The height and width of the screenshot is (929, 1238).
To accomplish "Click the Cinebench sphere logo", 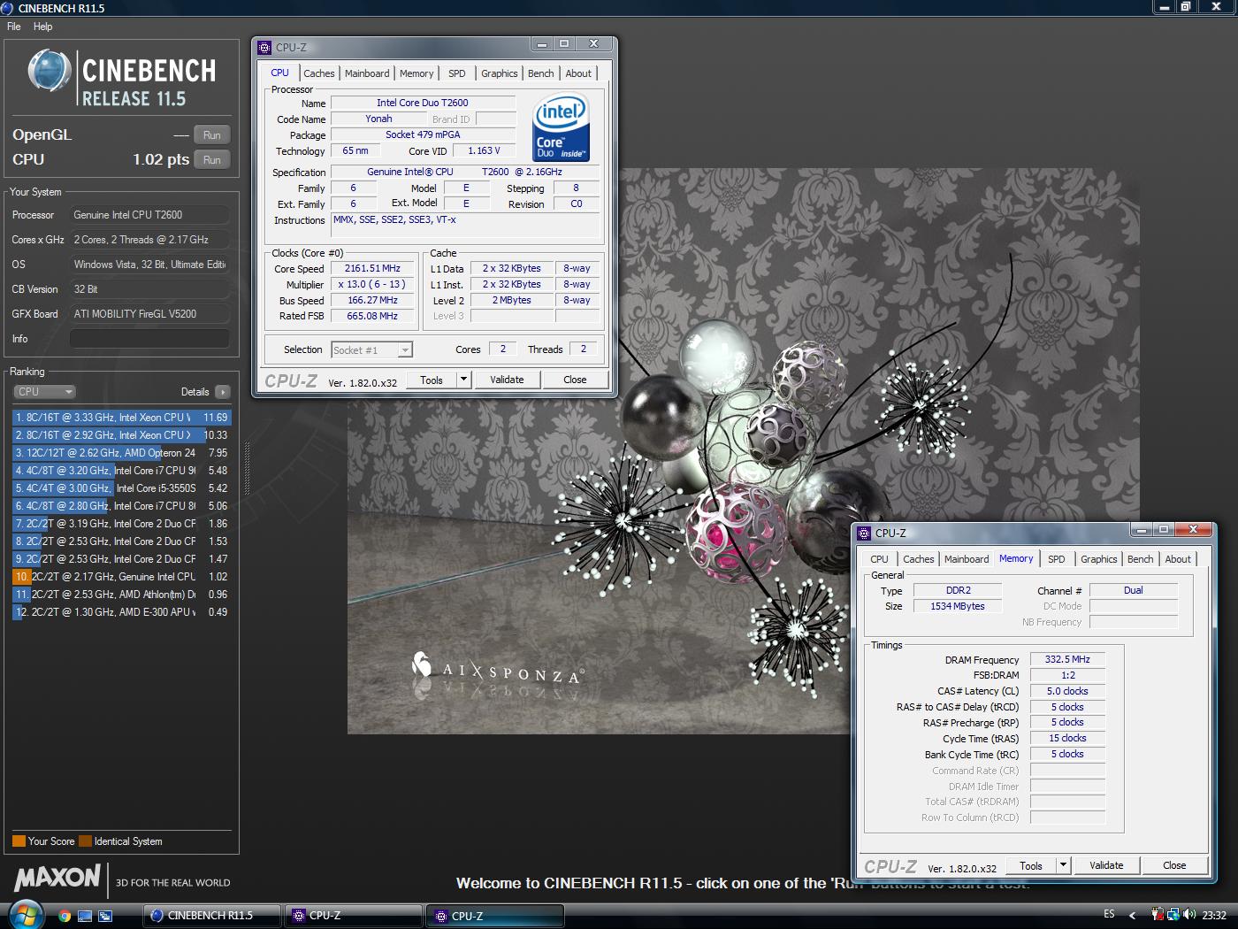I will (49, 71).
